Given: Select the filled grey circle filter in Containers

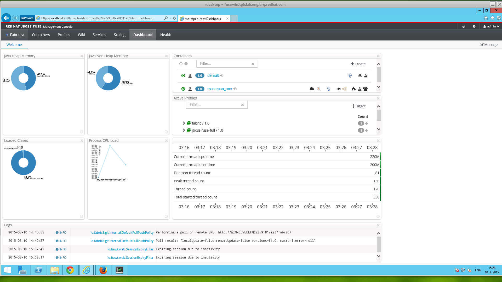Looking at the screenshot, I should click(186, 64).
